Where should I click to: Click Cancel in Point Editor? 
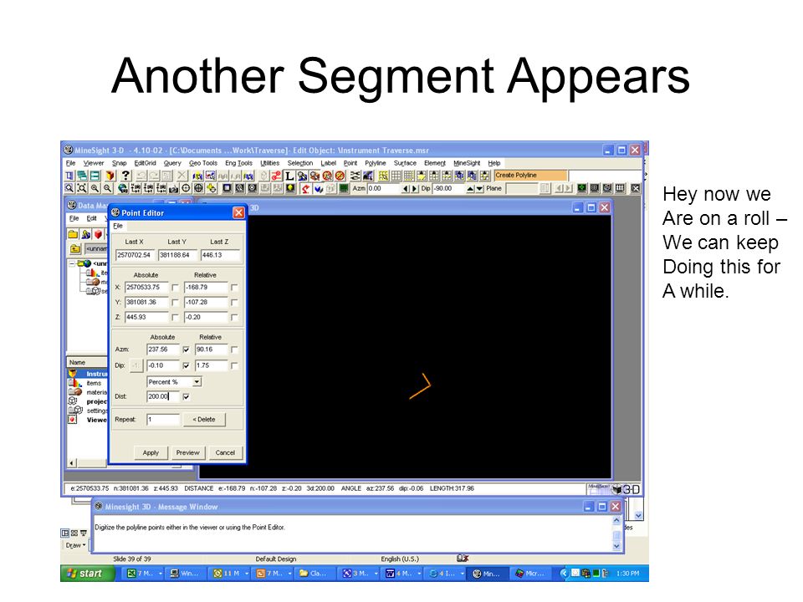225,452
